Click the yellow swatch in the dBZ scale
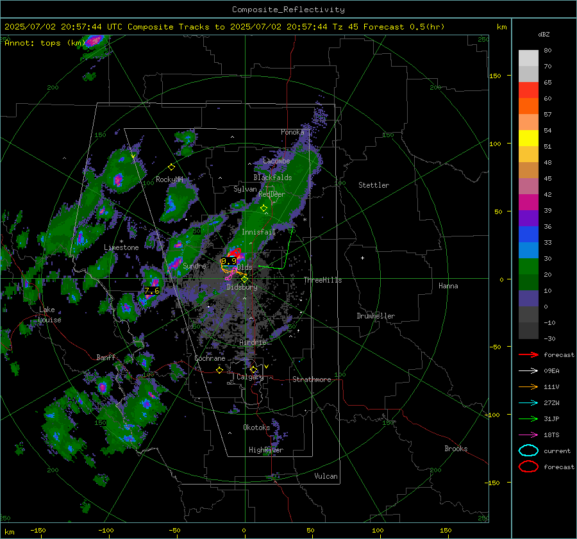Screen dimensions: 577x539 pyautogui.click(x=528, y=138)
